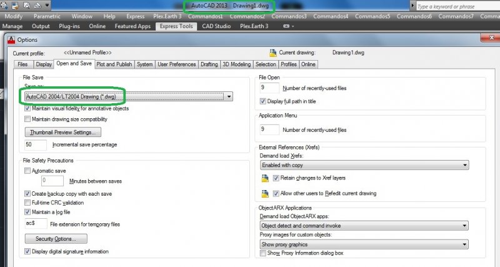This screenshot has height=267, width=500.
Task: Toggle Display digital signature information
Action: click(x=27, y=251)
